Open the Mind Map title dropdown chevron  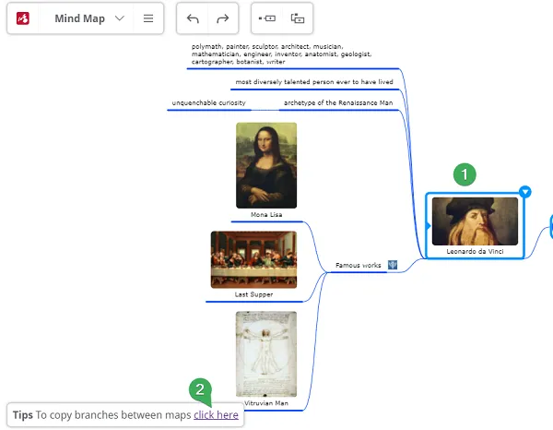pyautogui.click(x=120, y=18)
